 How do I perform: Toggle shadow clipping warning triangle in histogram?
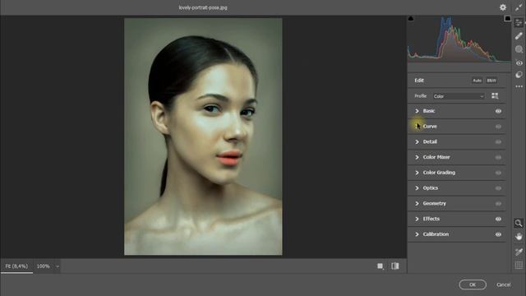(411, 18)
